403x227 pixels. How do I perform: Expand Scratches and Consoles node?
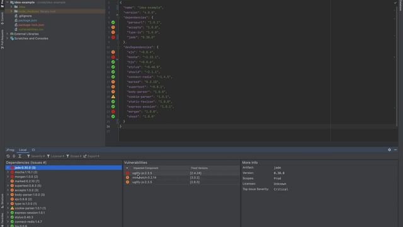tap(8, 38)
